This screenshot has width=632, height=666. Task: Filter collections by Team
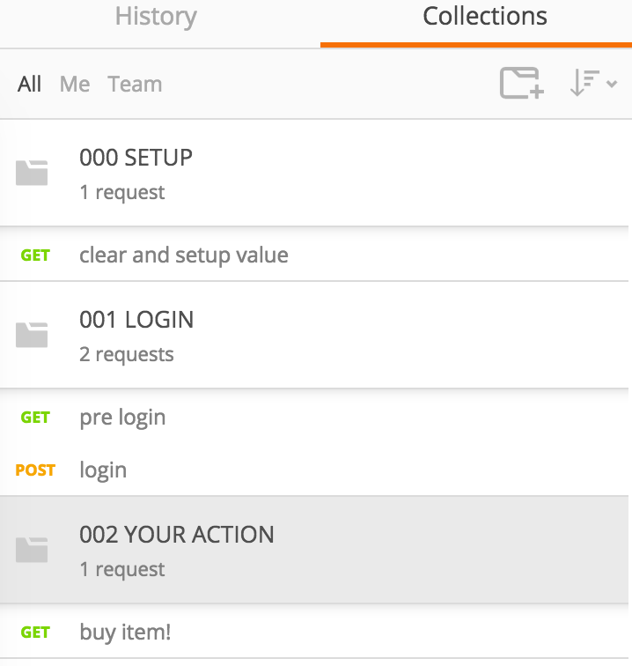coord(135,85)
